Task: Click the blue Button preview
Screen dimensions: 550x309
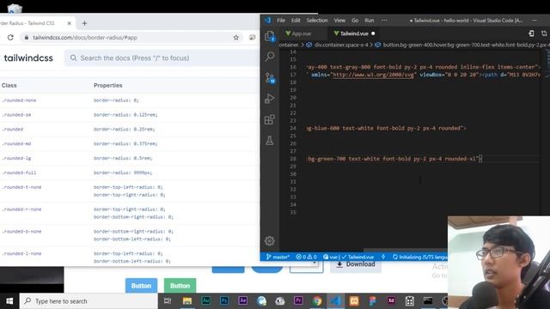Action: coord(141,286)
